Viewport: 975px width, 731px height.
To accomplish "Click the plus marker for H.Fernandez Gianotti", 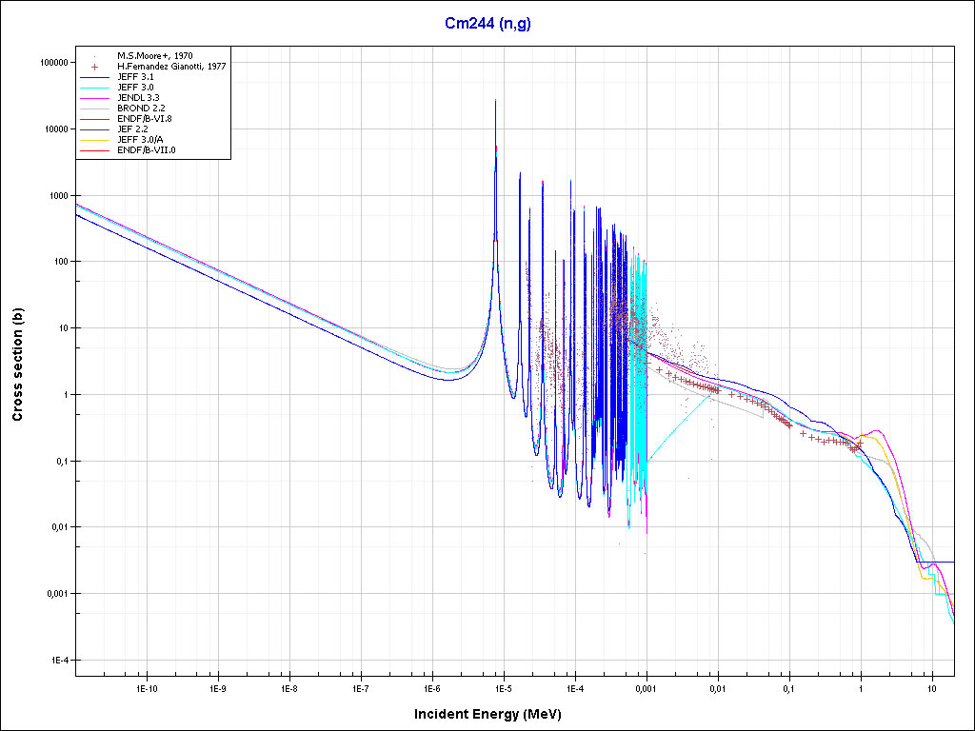I will click(94, 67).
